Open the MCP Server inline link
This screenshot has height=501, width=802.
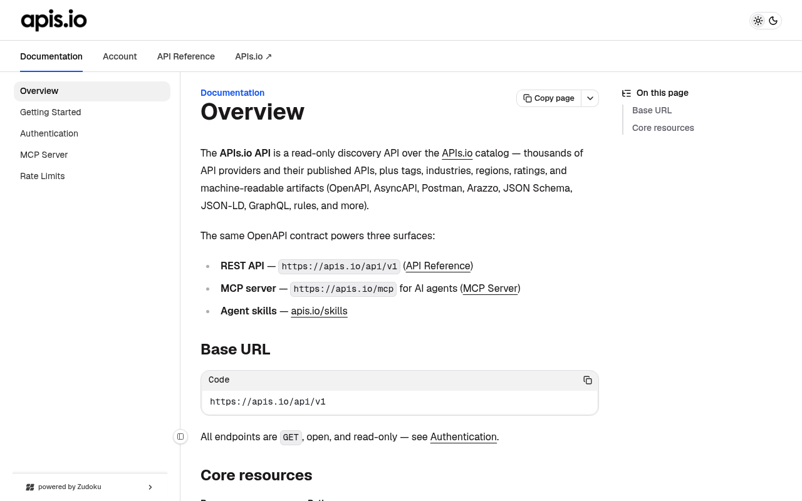(490, 288)
